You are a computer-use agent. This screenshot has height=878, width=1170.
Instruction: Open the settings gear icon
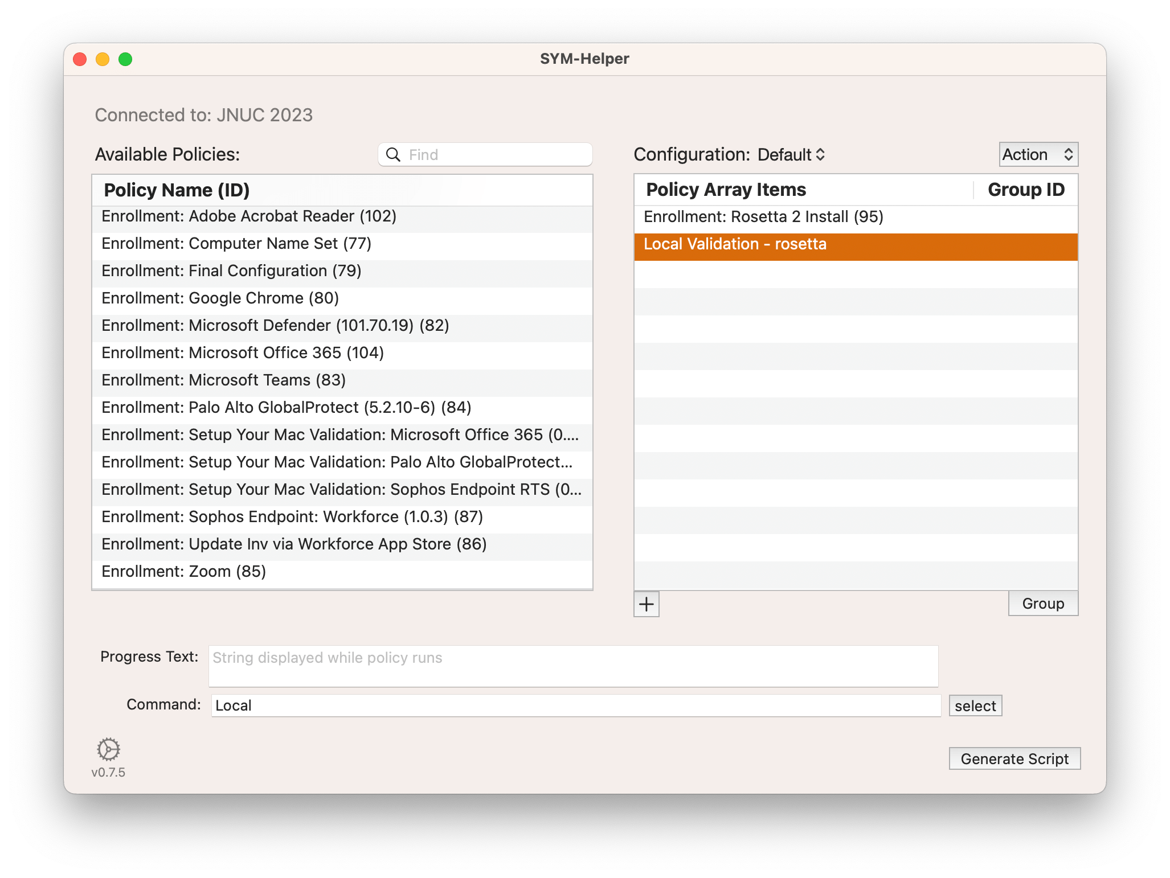tap(108, 749)
